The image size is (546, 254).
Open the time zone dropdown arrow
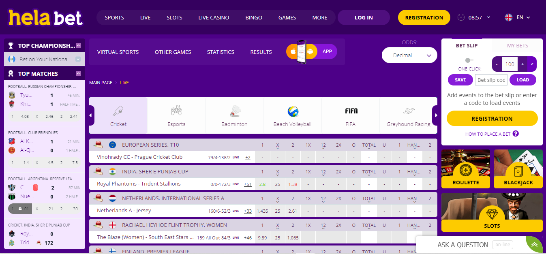point(488,17)
